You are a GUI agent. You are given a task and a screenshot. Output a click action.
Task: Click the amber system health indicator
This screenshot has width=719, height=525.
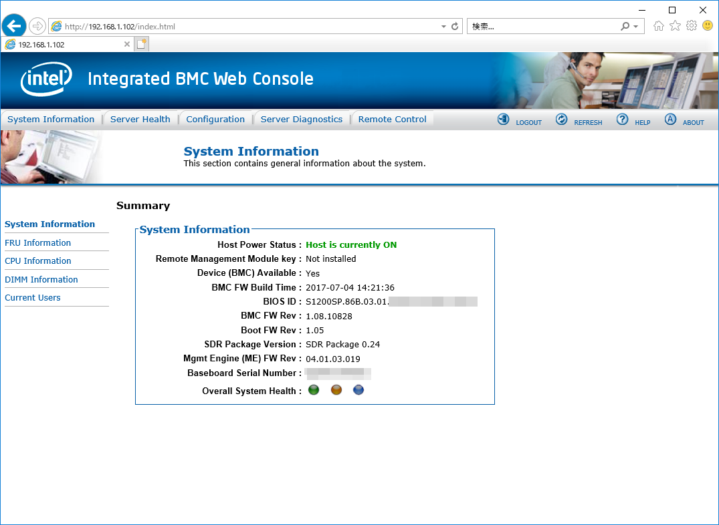tap(336, 390)
